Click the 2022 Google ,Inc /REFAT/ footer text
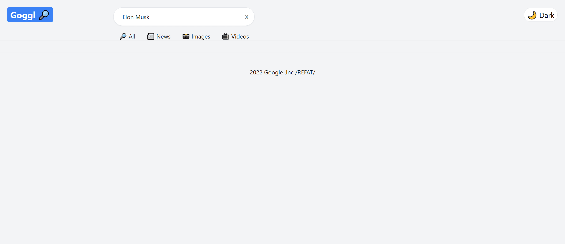This screenshot has height=244, width=565. click(282, 72)
